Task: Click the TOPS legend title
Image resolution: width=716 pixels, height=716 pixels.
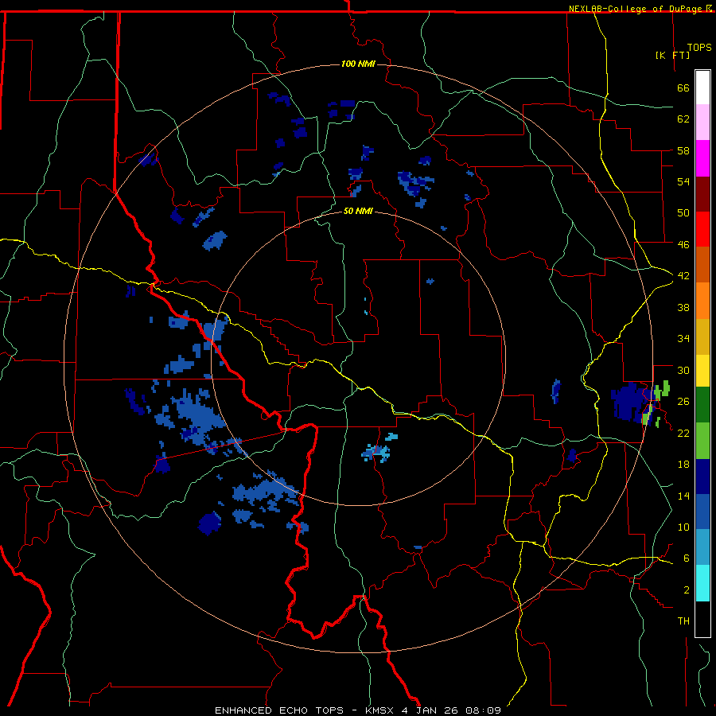Action: [x=699, y=47]
